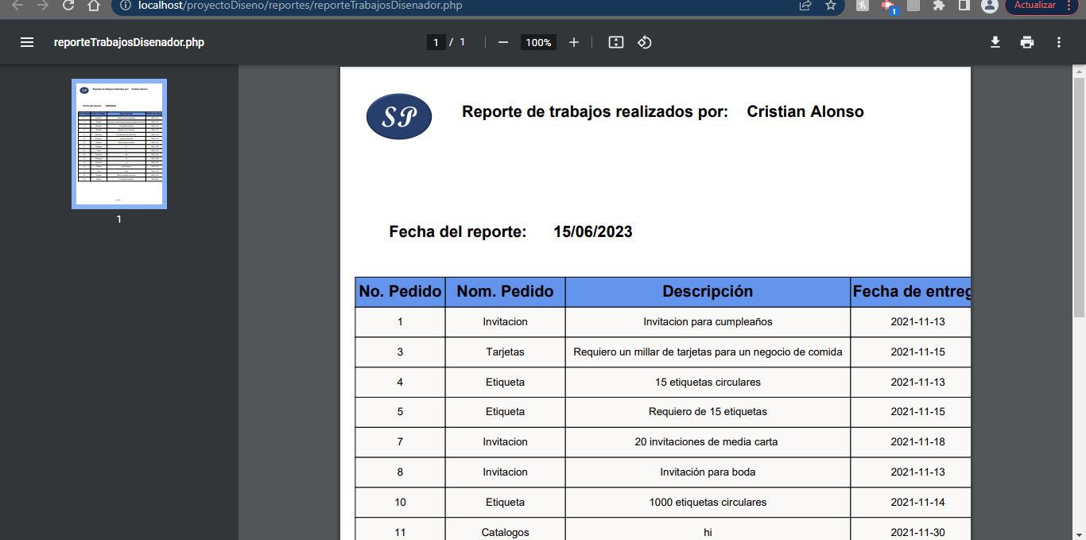Select the page 1 thumbnail
This screenshot has height=540, width=1086.
tap(119, 144)
